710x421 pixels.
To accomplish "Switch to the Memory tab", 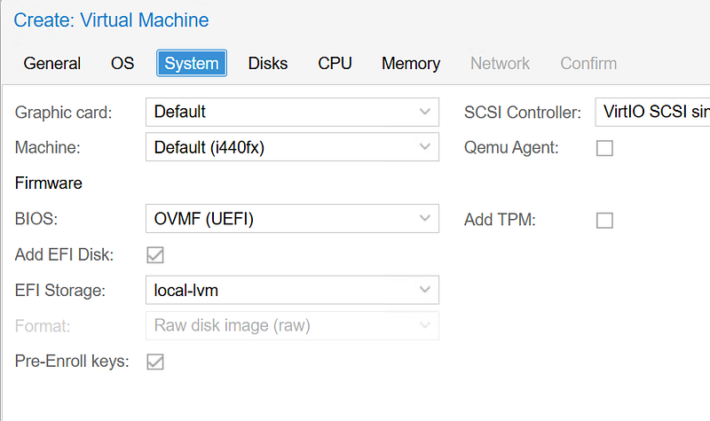I will click(x=411, y=64).
